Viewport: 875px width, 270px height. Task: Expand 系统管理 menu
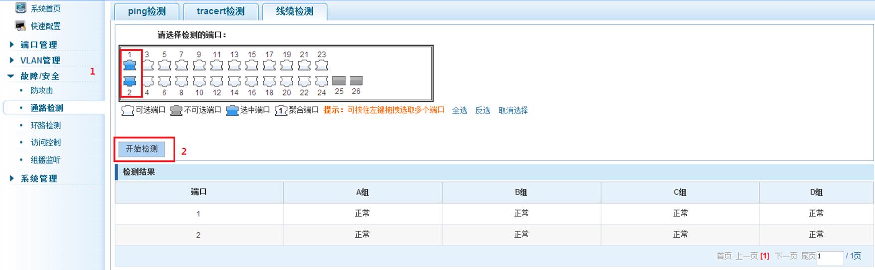39,178
